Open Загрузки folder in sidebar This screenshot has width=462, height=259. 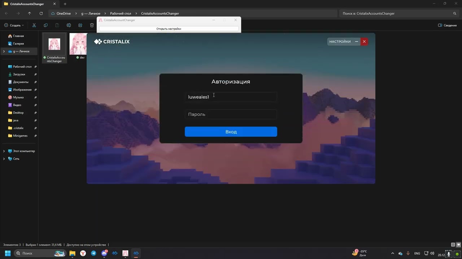19,74
